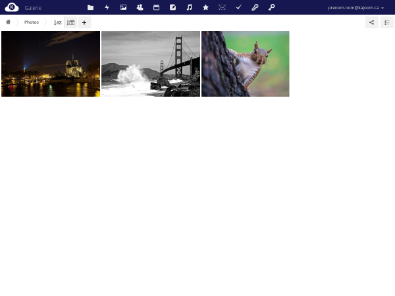
Task: Open the Tasks checkmark icon
Action: [238, 7]
